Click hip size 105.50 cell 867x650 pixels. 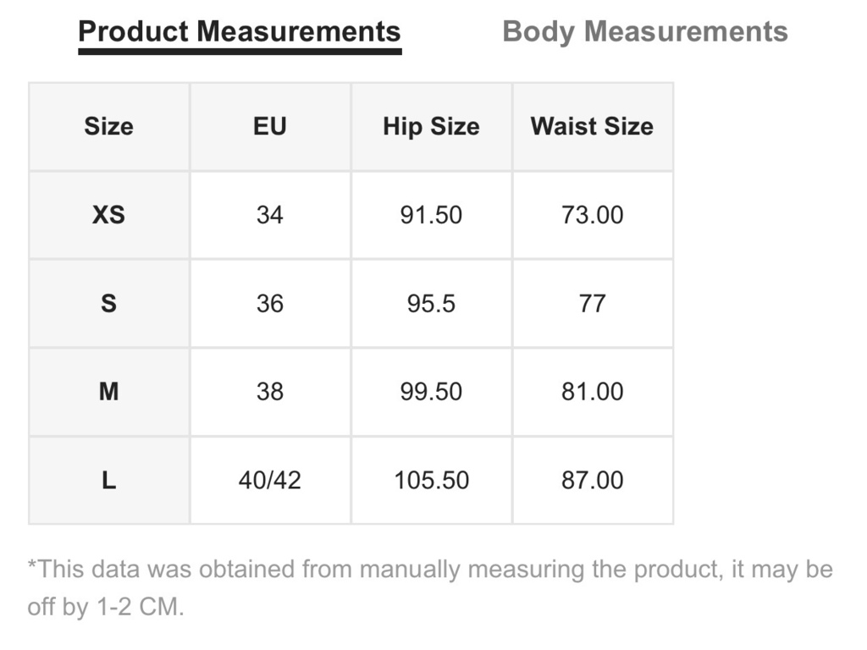tap(431, 481)
